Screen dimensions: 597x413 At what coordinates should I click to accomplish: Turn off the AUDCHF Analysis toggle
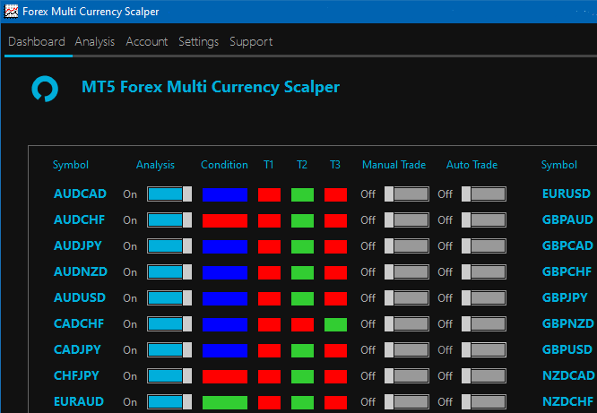169,220
